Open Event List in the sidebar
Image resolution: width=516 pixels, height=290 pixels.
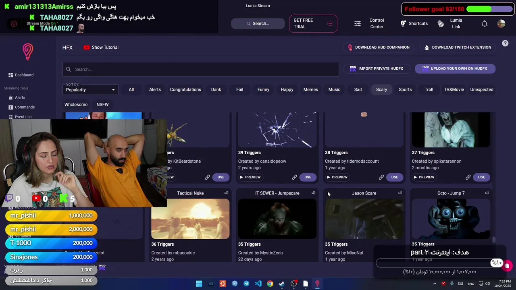coord(20,117)
